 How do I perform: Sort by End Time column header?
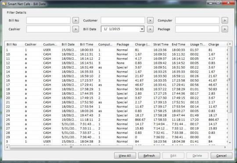(180, 45)
